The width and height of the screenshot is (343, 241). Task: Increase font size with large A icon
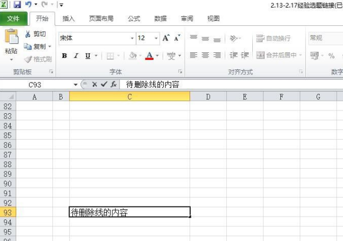(166, 38)
